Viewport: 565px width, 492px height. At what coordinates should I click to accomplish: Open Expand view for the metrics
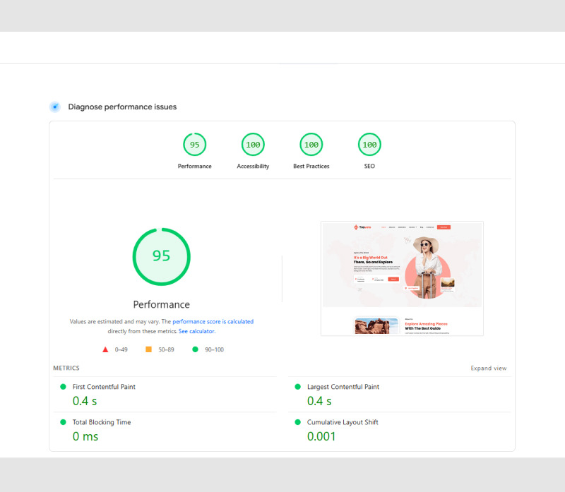[489, 368]
